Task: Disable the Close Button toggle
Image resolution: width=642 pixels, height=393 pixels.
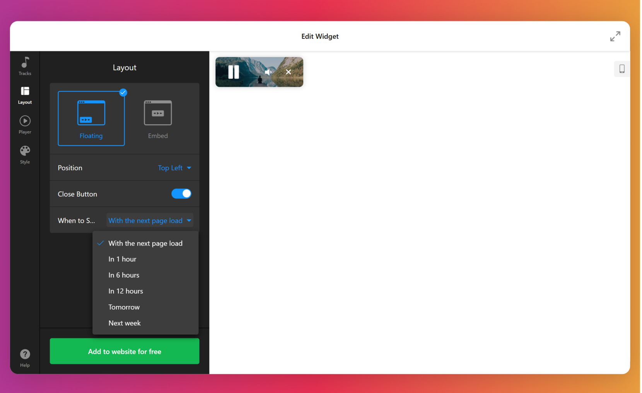Action: (181, 193)
